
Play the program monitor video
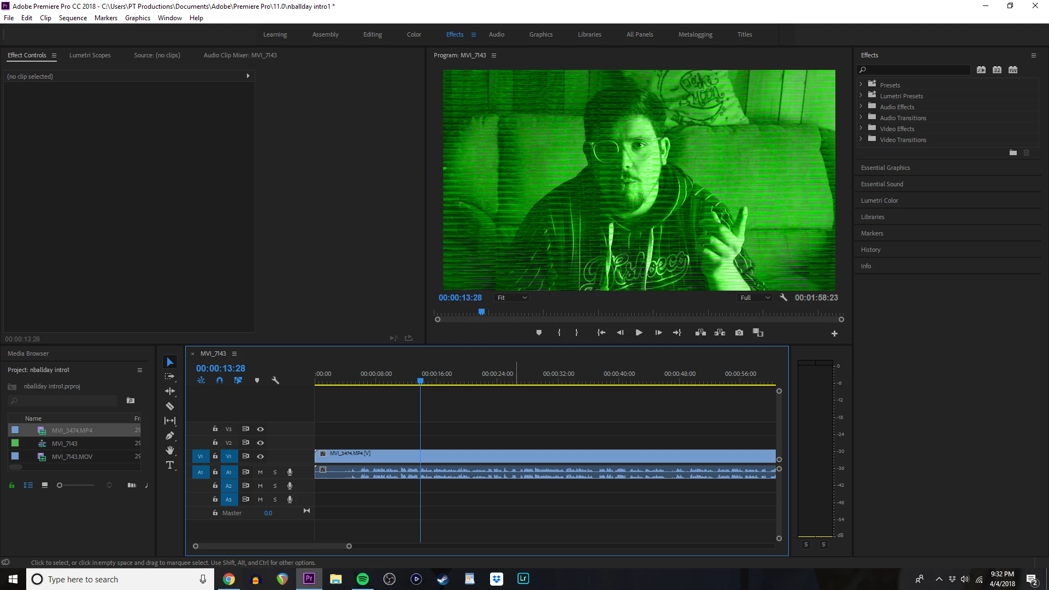(639, 333)
